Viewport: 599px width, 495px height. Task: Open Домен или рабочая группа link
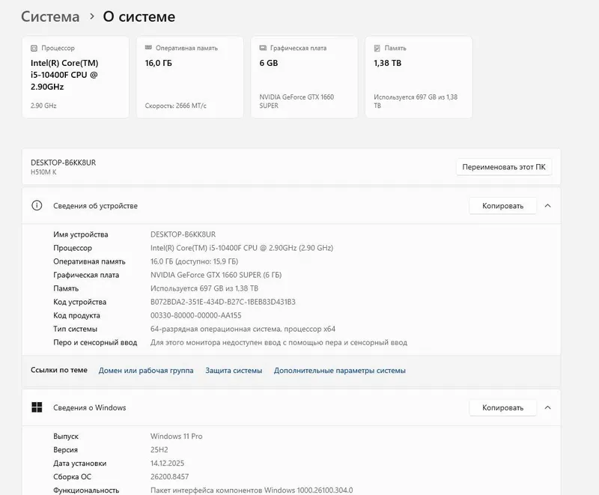pyautogui.click(x=146, y=371)
